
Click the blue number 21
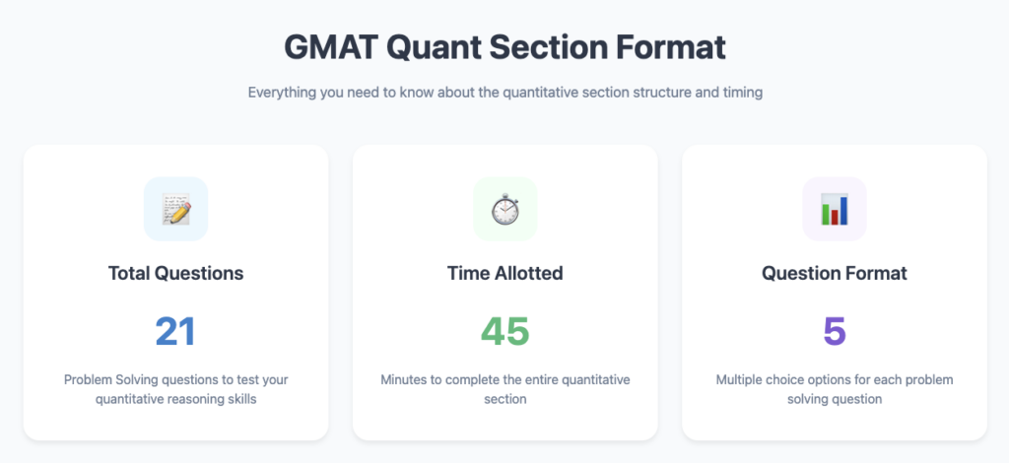point(175,332)
